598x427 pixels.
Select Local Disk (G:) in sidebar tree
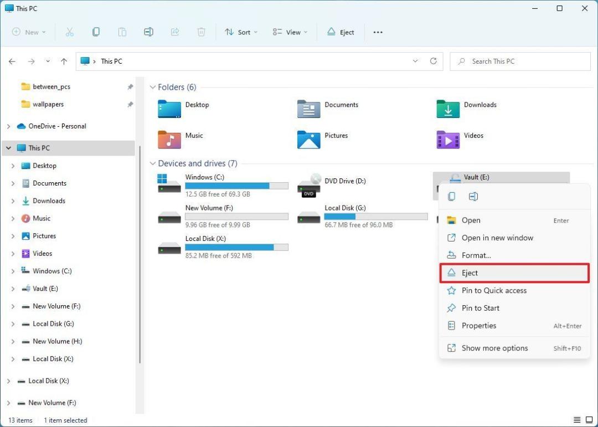pos(53,323)
